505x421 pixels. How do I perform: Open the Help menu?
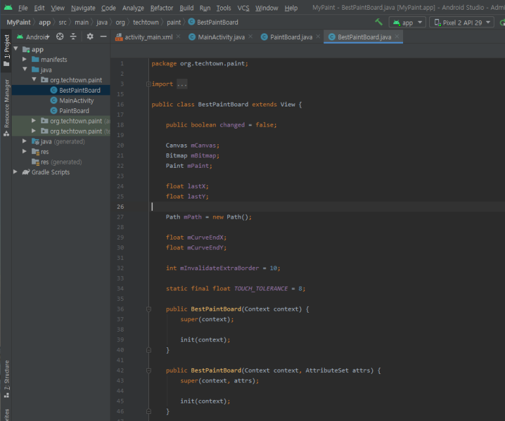291,8
